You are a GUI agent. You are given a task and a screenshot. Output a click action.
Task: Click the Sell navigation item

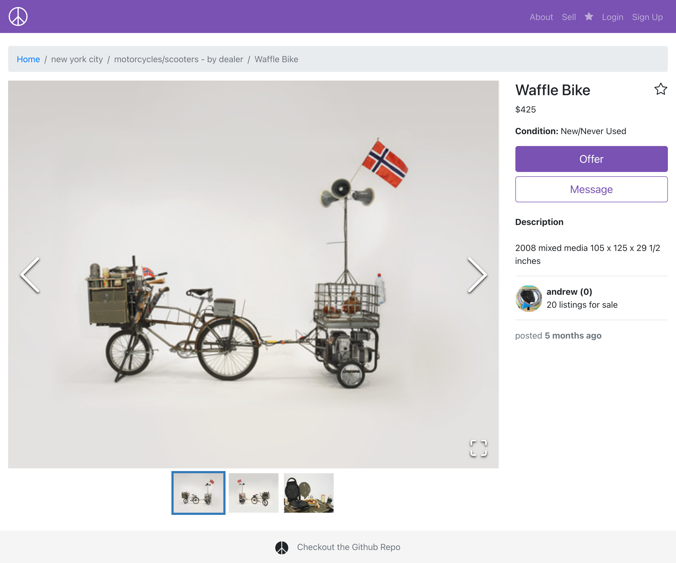click(x=568, y=16)
